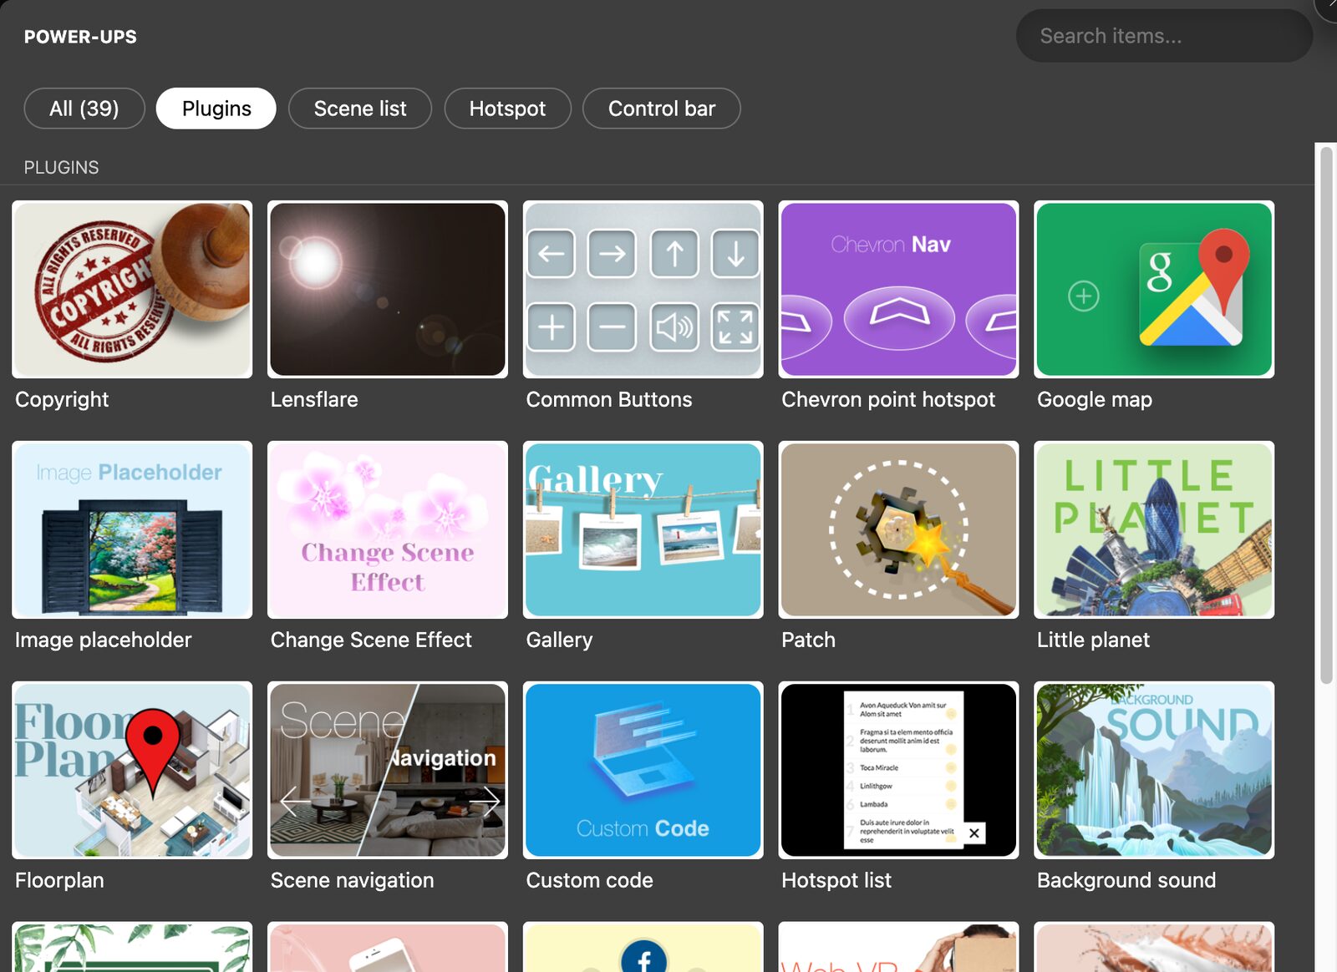1337x972 pixels.
Task: Pick the Change Scene Effect plugin thumbnail
Action: pos(388,529)
